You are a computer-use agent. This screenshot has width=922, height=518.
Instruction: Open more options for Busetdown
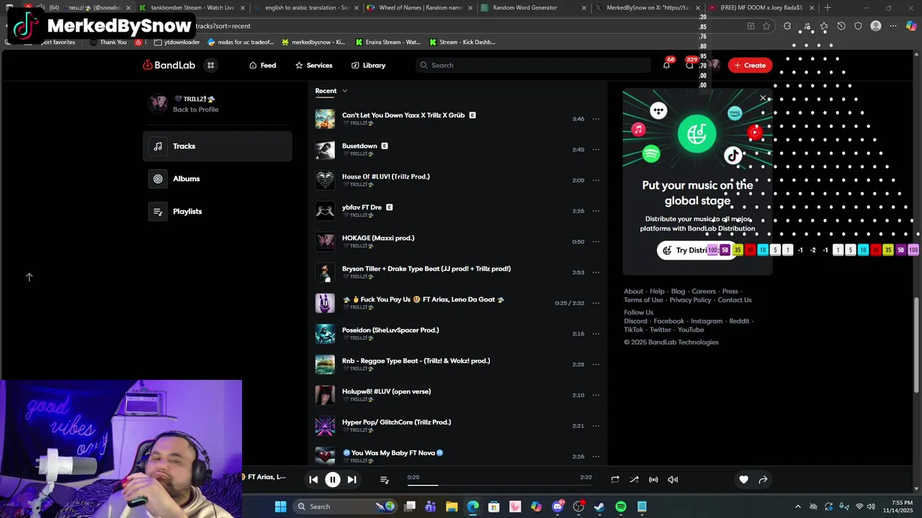[596, 150]
